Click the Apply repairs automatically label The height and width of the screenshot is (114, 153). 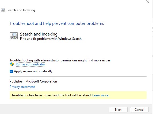pos(33,71)
